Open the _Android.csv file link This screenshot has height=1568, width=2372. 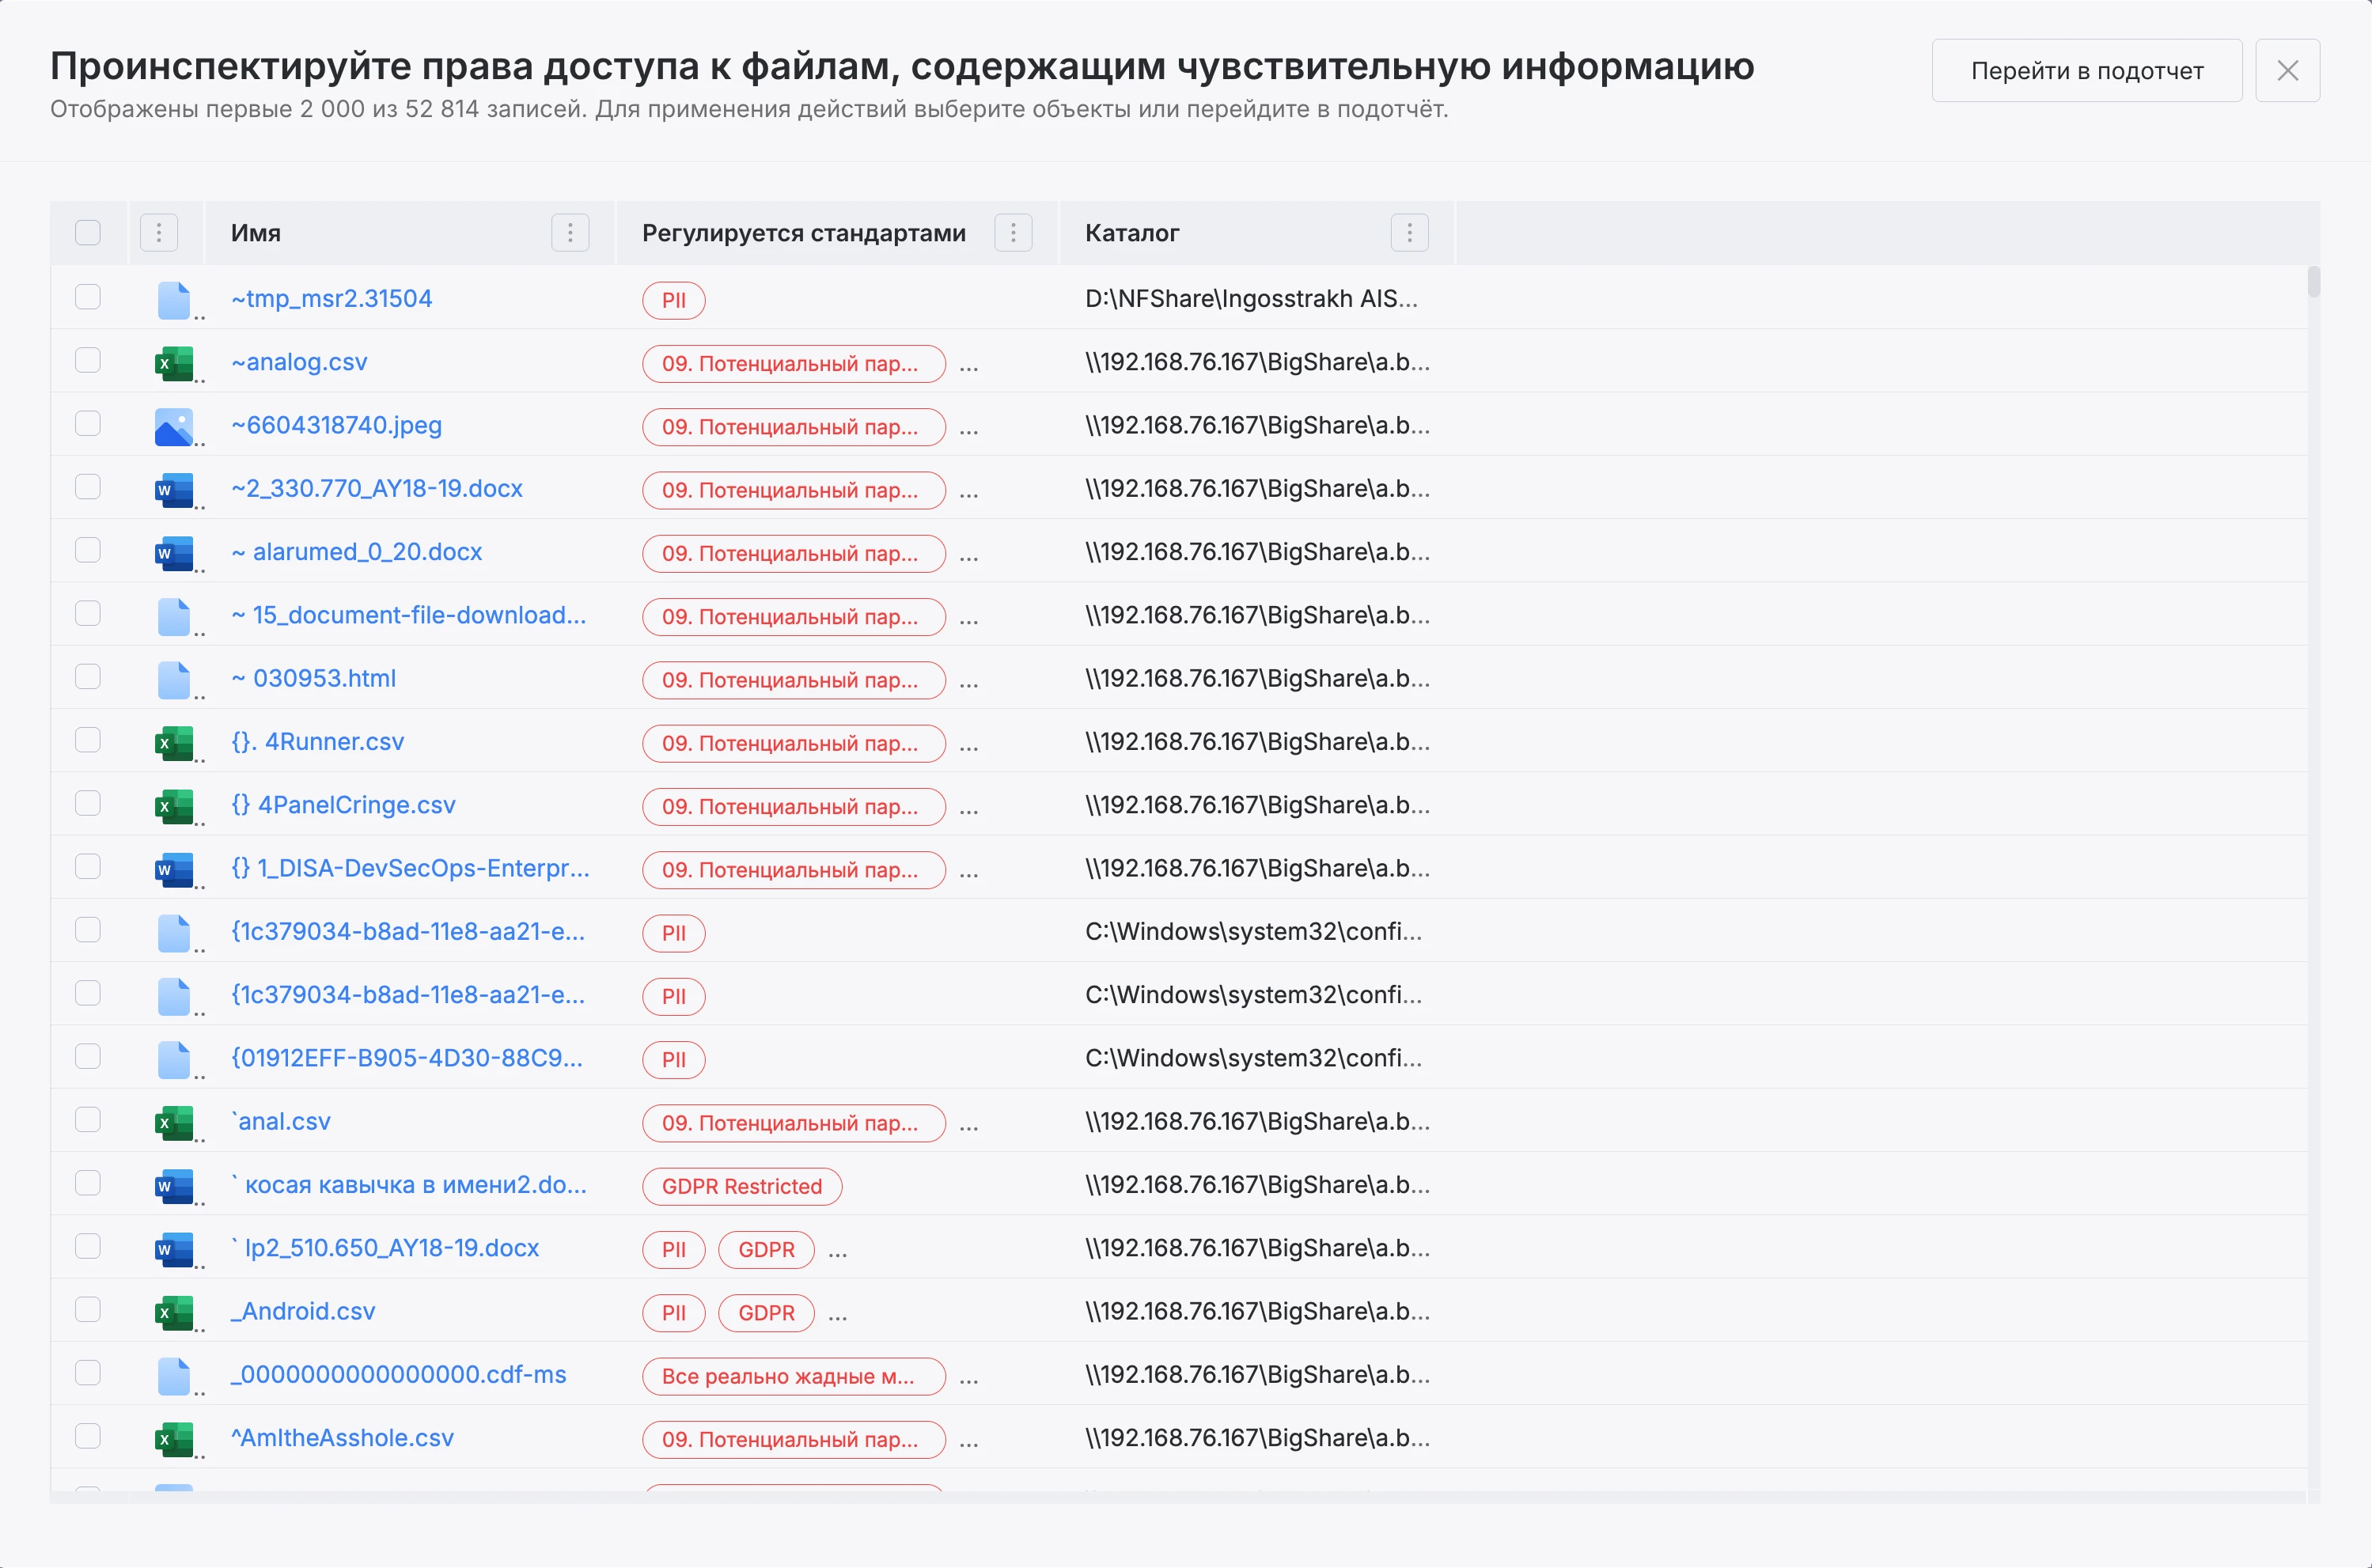pos(303,1311)
